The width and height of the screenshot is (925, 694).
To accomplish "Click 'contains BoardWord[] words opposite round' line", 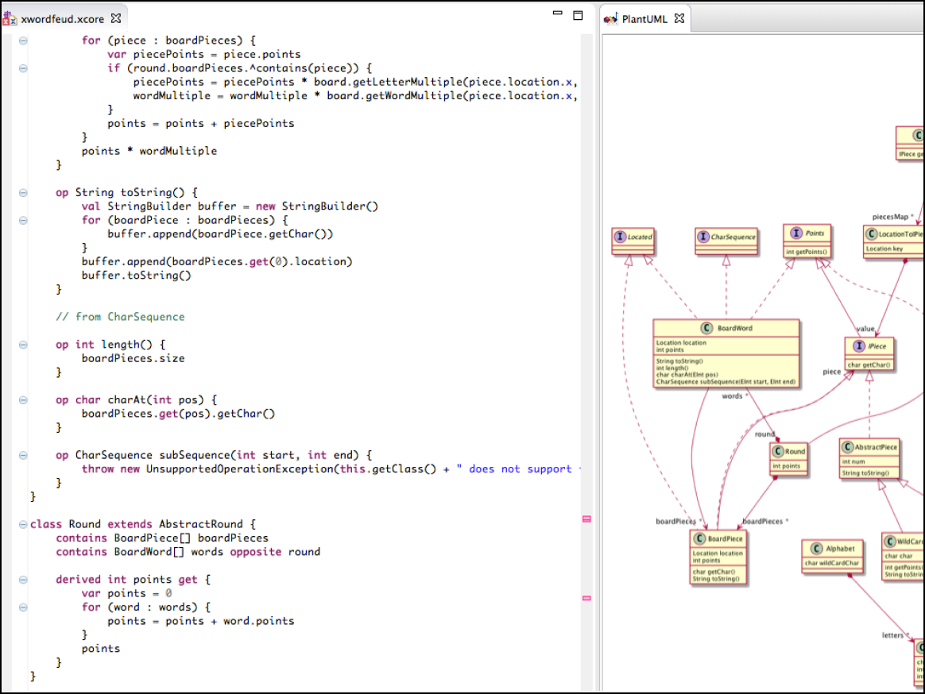I will click(x=188, y=552).
